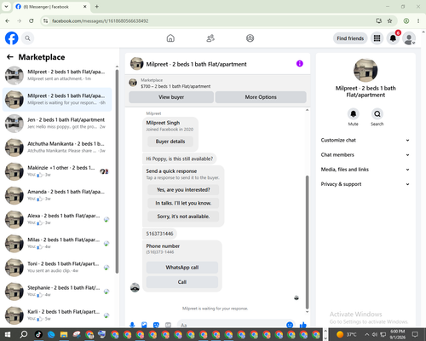Open a new browser tab
Image resolution: width=426 pixels, height=341 pixels.
point(97,7)
